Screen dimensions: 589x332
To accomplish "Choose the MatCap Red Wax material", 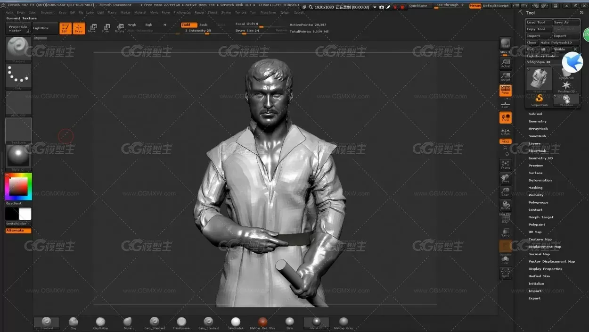I will pyautogui.click(x=262, y=323).
